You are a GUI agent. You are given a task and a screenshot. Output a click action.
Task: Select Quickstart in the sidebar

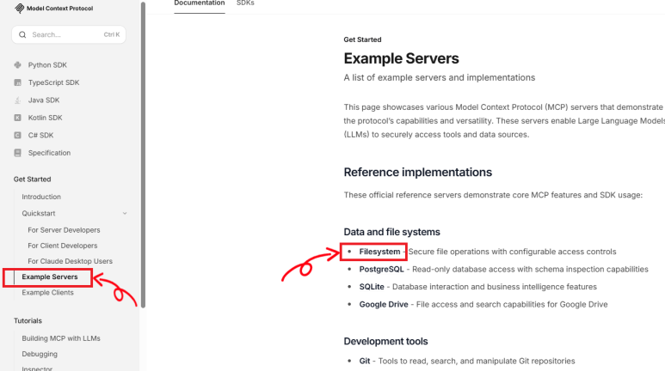click(39, 214)
